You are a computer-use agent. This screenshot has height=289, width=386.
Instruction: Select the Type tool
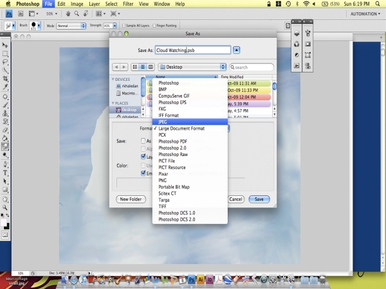5,173
